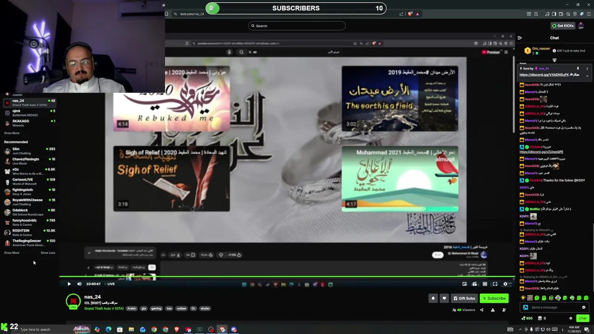Open the video player settings gear
Screen dimensions: 594x334
[x=505, y=284]
